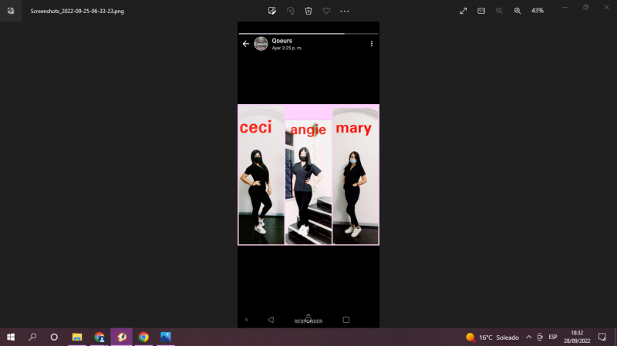Viewport: 617px width, 346px height.
Task: Click the 43% zoom level
Action: 538,11
